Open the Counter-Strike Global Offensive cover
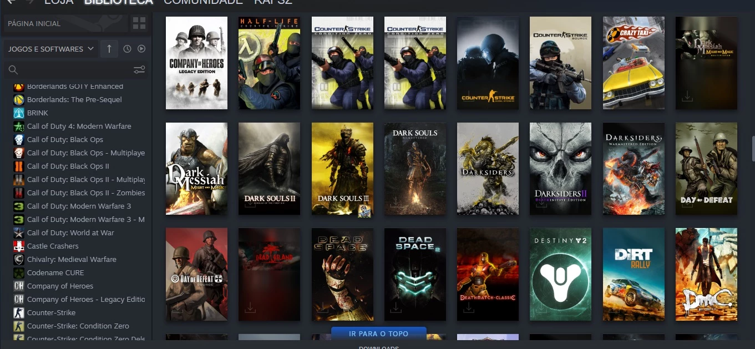The width and height of the screenshot is (755, 349). (x=488, y=63)
